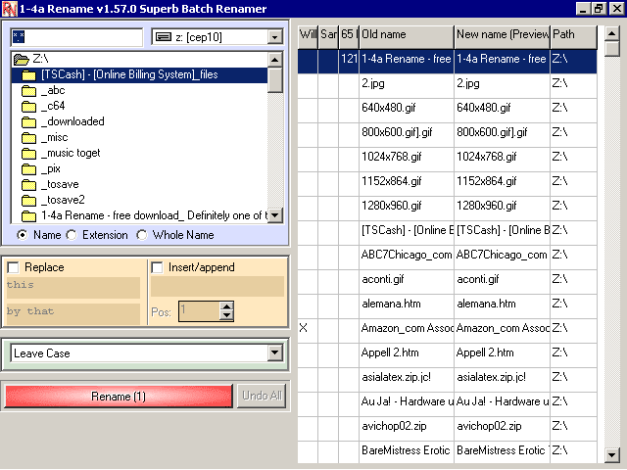The height and width of the screenshot is (470, 627).
Task: Choose the Whole Name radio option
Action: (x=141, y=235)
